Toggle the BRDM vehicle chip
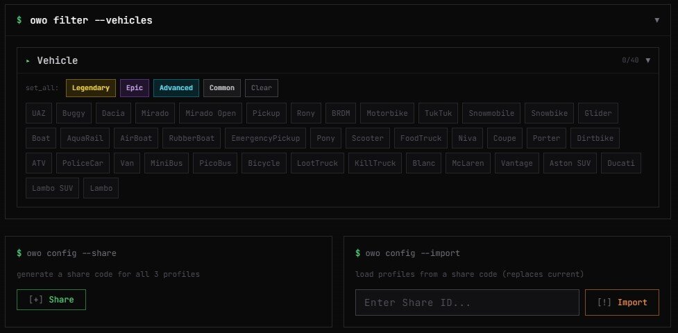Image resolution: width=678 pixels, height=333 pixels. (x=341, y=113)
